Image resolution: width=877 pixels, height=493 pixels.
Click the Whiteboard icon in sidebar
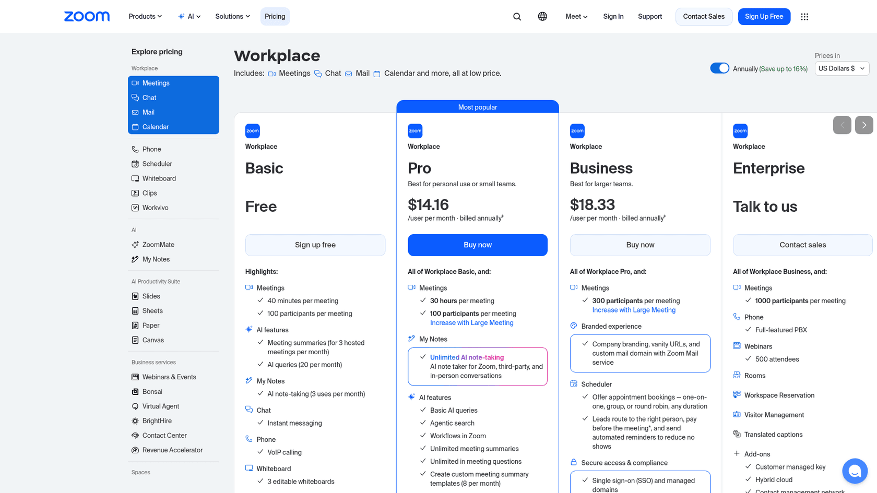pyautogui.click(x=135, y=178)
